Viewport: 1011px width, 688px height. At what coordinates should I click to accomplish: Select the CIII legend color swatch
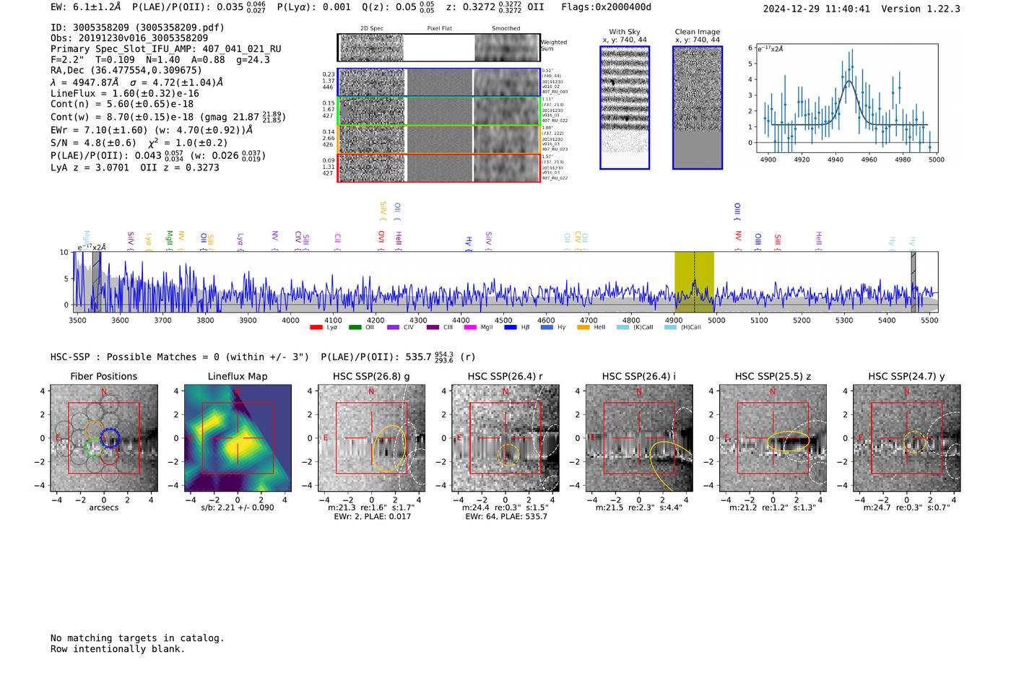432,328
